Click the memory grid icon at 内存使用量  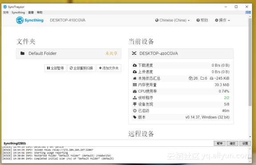pos(135,85)
